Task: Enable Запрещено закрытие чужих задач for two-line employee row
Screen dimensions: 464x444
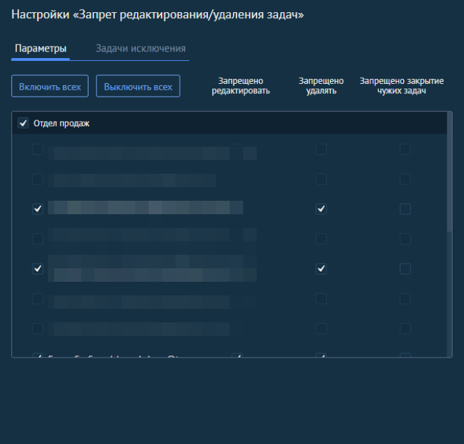Action: [x=405, y=269]
